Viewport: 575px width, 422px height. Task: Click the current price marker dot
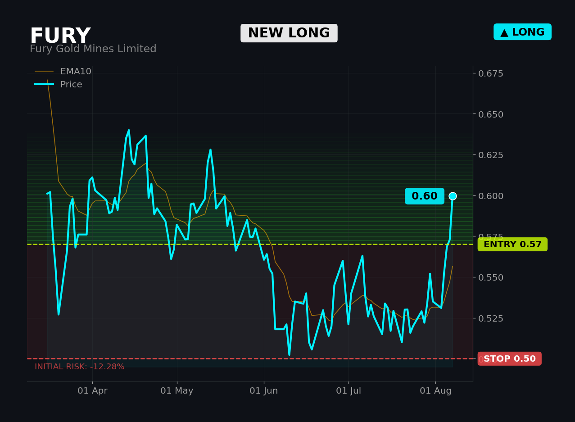point(453,196)
